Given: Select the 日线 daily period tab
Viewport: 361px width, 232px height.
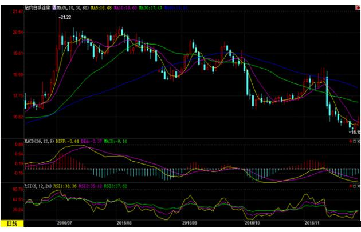Looking at the screenshot, I should coord(12,223).
